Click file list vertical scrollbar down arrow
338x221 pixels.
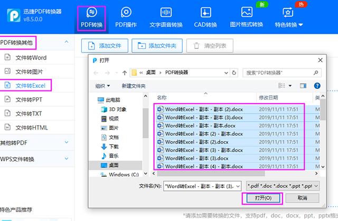[323, 166]
